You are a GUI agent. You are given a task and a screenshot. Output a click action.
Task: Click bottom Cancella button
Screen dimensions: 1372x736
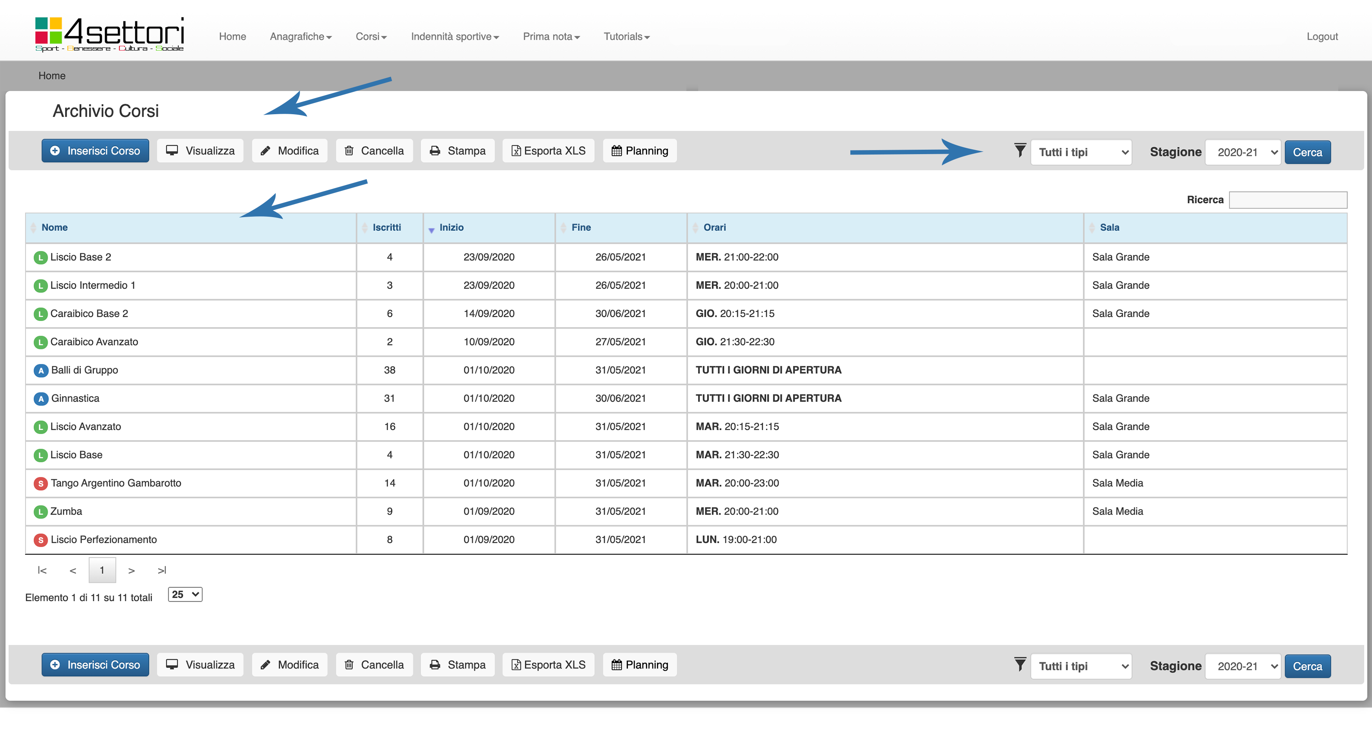(x=374, y=665)
